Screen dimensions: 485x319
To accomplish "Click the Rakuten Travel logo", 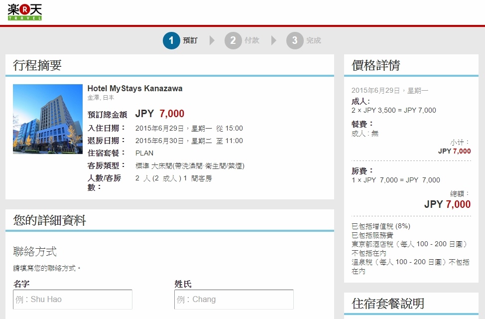I will tap(25, 12).
